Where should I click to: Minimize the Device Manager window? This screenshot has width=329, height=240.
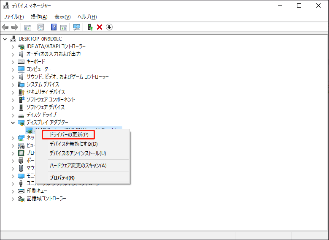pyautogui.click(x=280, y=5)
